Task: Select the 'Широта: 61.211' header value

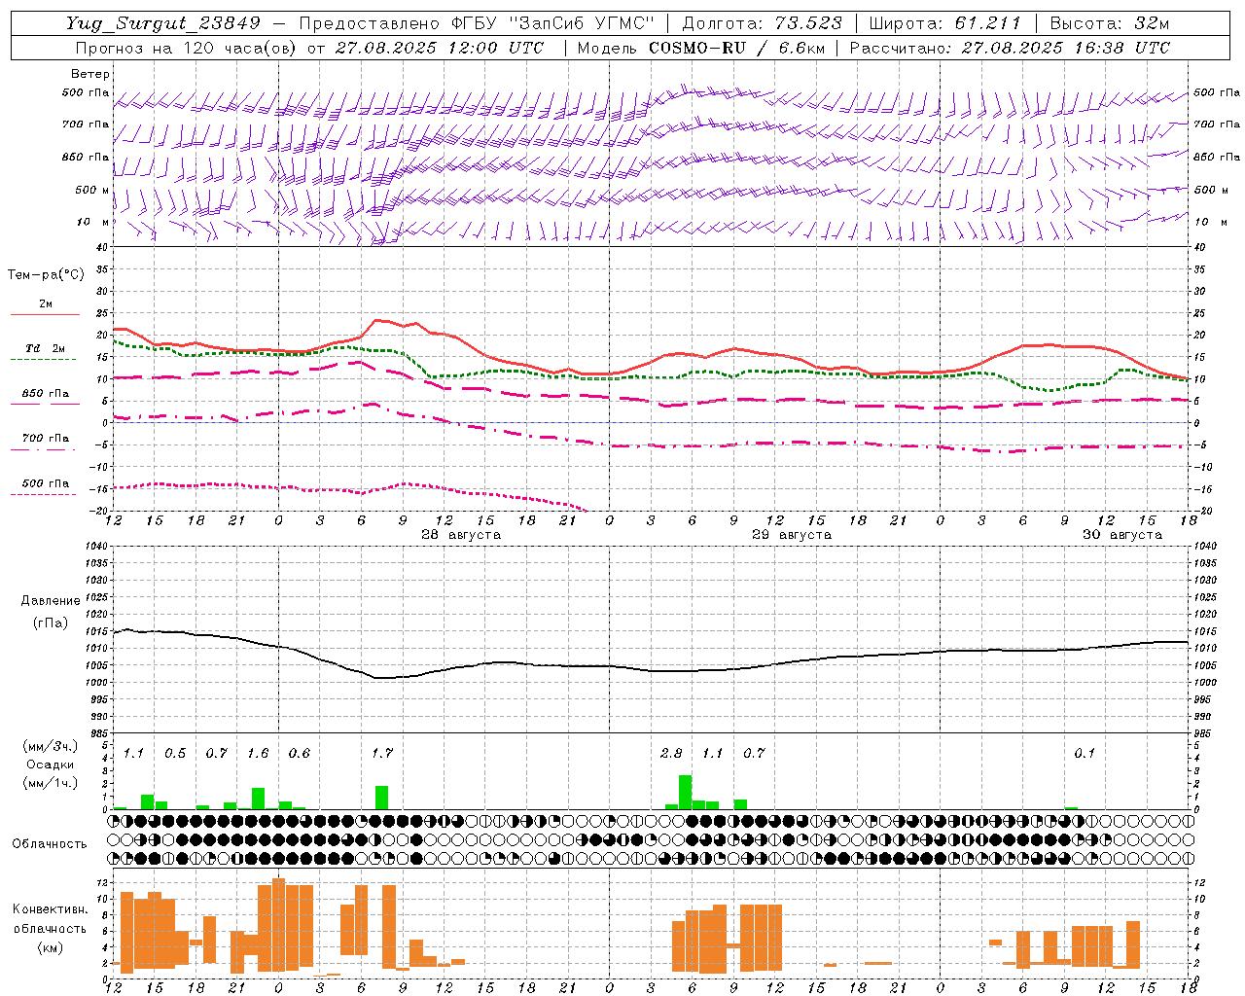Action: pos(945,23)
